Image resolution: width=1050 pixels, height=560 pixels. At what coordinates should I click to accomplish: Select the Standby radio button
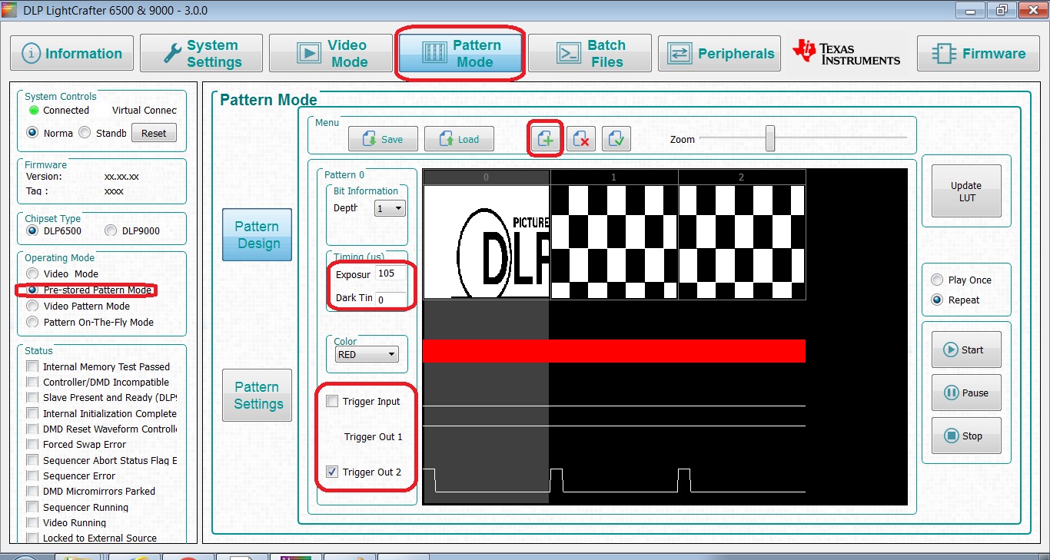coord(85,133)
